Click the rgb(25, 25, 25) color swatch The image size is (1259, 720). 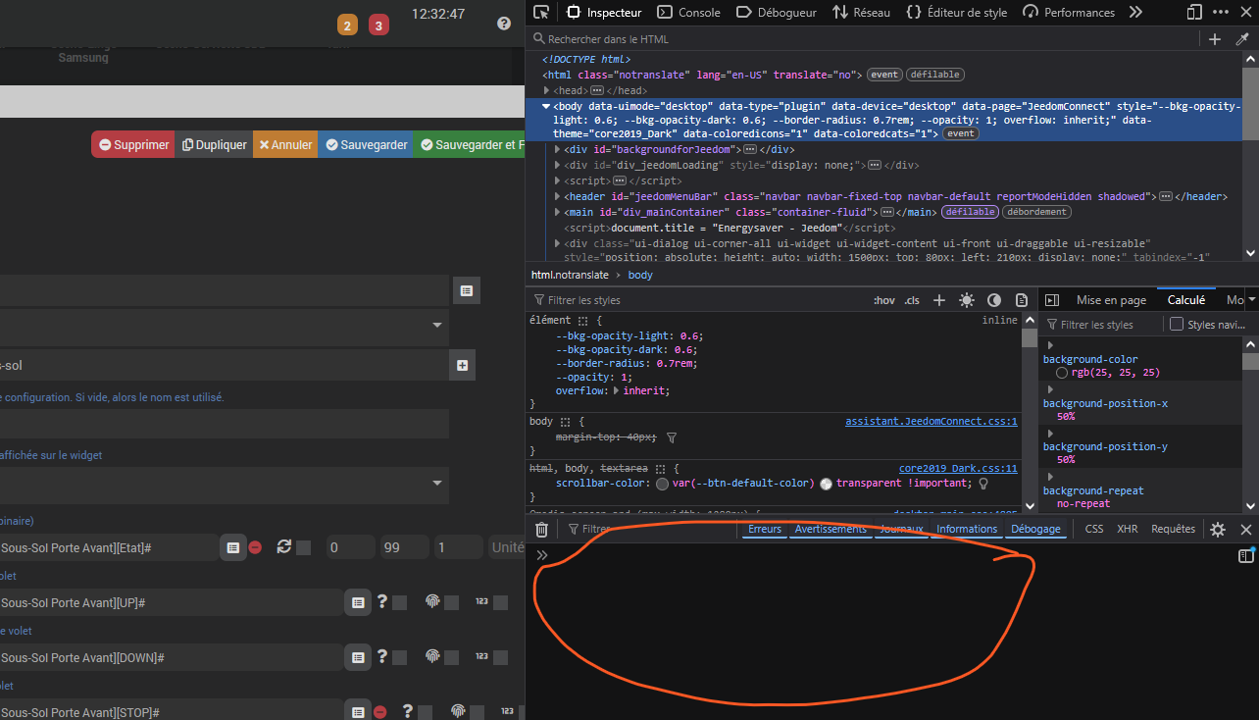(1062, 373)
